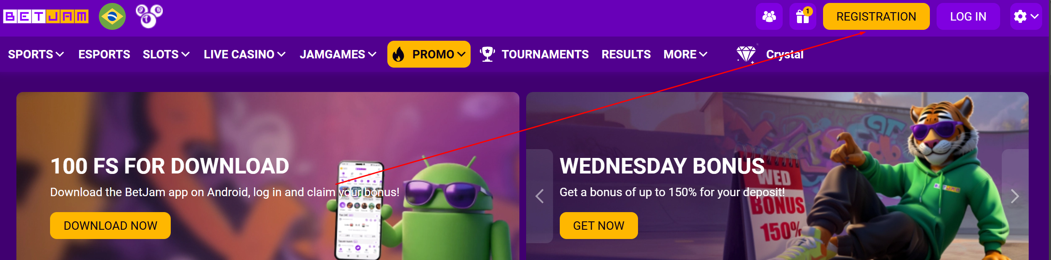Image resolution: width=1051 pixels, height=260 pixels.
Task: Open the lottery balls icon
Action: click(x=149, y=16)
